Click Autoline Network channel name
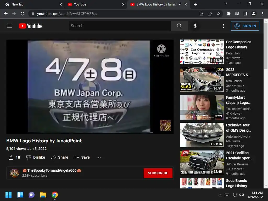This screenshot has width=268, height=201. click(x=238, y=136)
